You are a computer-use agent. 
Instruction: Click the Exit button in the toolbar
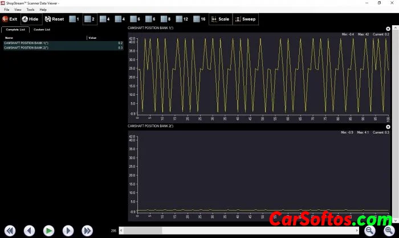pos(10,19)
